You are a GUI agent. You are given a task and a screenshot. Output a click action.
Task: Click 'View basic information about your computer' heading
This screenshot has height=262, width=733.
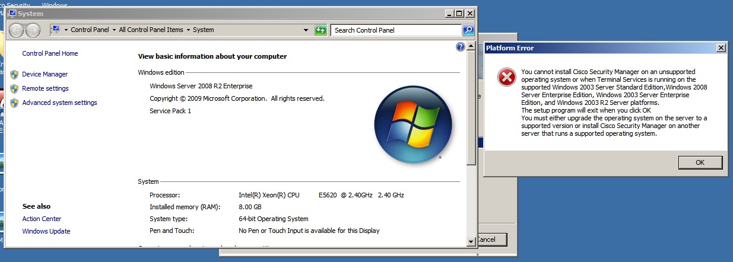coord(212,56)
